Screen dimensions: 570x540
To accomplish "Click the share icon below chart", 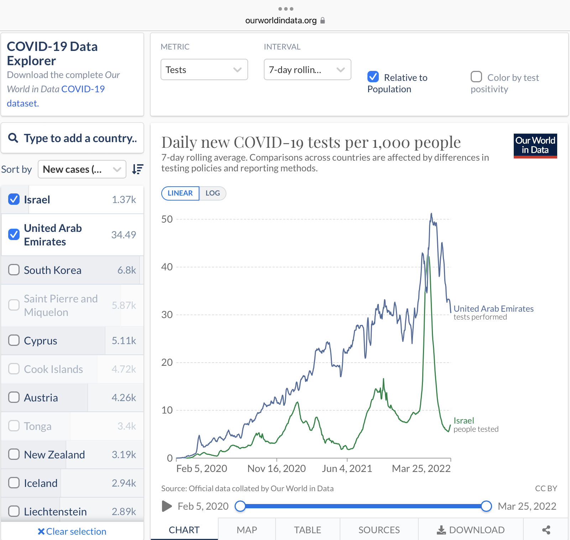I will [x=546, y=530].
